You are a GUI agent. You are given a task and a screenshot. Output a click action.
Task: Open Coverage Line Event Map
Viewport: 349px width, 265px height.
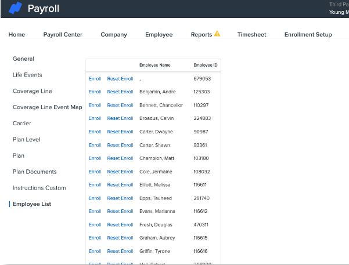tap(48, 107)
